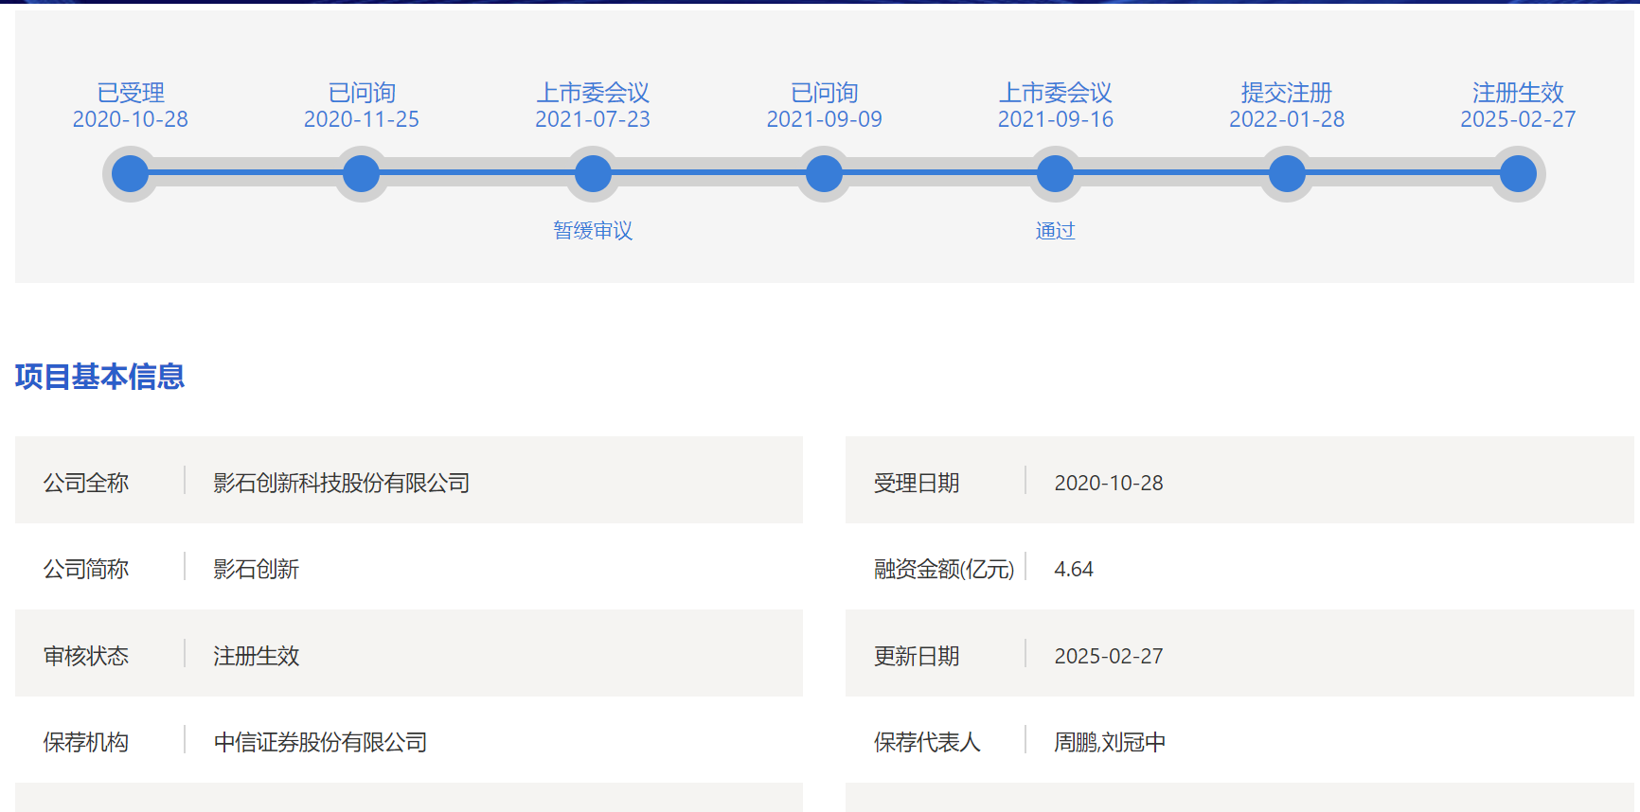Click the 受理日期 value 2020-10-28
The width and height of the screenshot is (1640, 812).
[x=1109, y=483]
